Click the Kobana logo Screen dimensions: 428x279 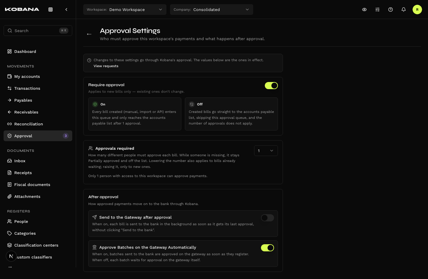click(22, 10)
